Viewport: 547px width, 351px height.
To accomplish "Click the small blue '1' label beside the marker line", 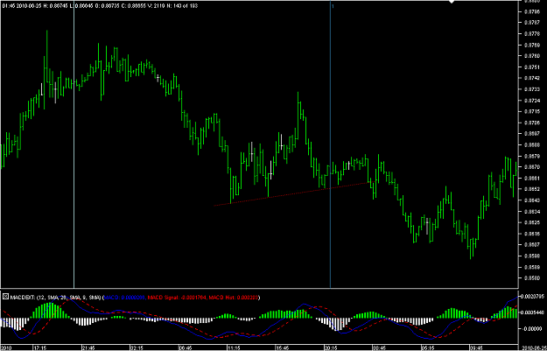I will pyautogui.click(x=333, y=6).
